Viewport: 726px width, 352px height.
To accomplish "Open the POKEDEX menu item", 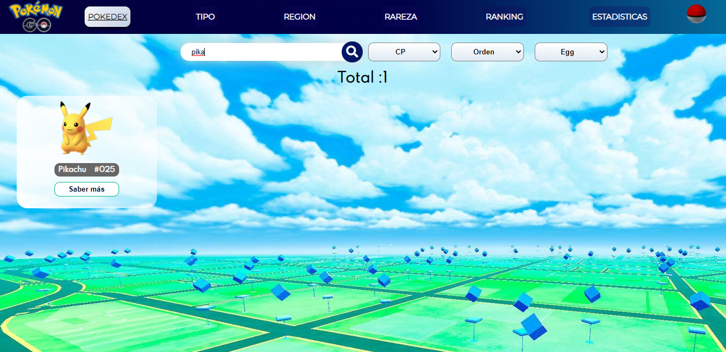I will coord(107,17).
